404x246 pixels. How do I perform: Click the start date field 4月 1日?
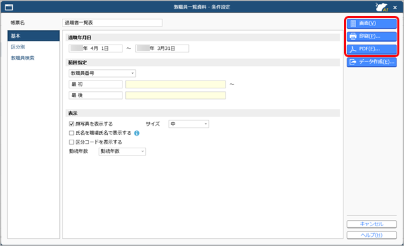[x=95, y=49]
